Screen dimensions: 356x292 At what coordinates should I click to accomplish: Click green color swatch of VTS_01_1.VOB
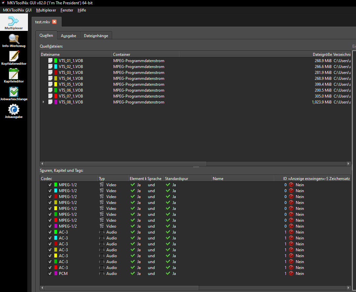[x=56, y=61]
